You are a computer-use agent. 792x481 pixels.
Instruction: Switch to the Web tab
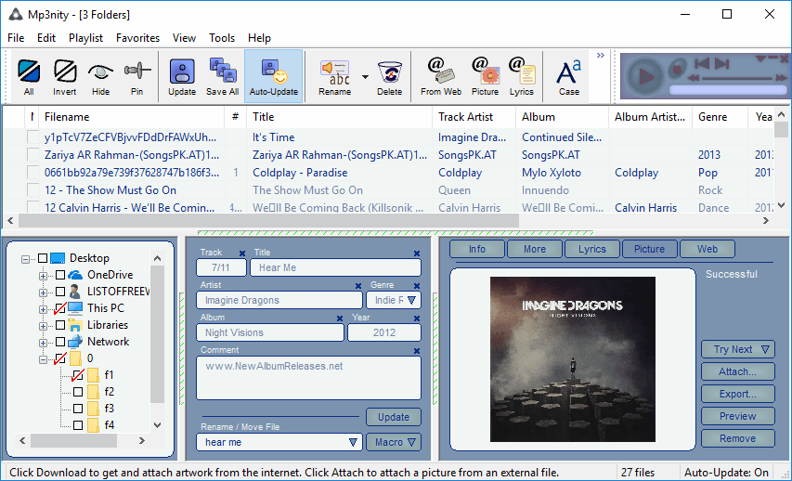tap(708, 249)
